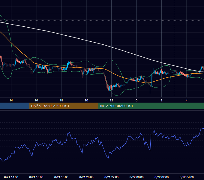Image resolution: width=204 pixels, height=180 pixels.
Task: Click the 8/21 22:00 date label
Action: [x=111, y=177]
